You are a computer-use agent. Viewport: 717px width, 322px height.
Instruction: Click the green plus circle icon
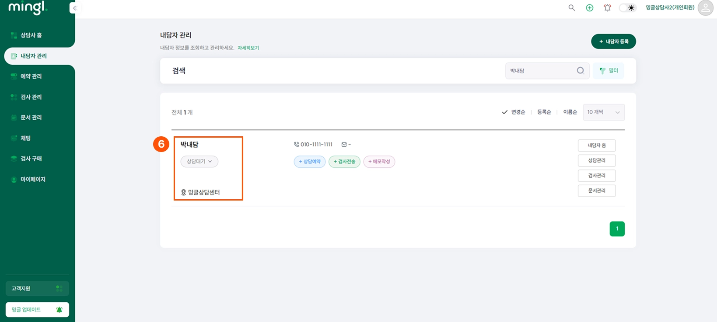(590, 8)
